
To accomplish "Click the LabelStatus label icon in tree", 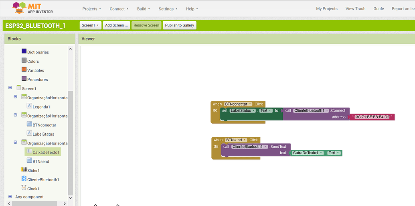I will click(x=29, y=133).
